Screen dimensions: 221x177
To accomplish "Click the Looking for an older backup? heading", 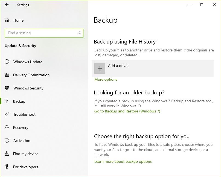I will pos(129,92).
